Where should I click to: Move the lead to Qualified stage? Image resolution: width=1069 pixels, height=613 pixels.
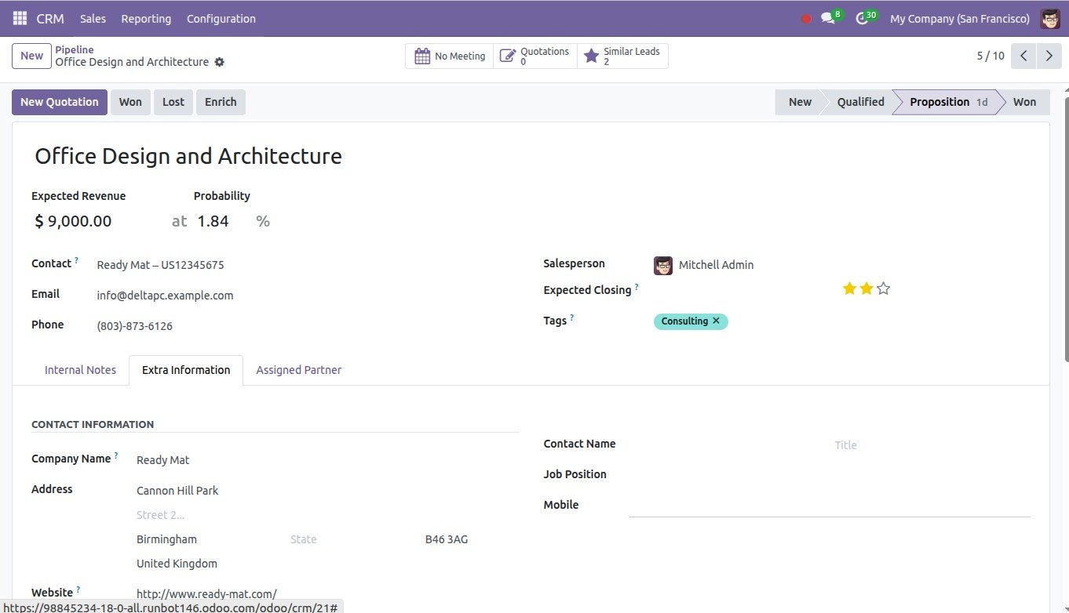(859, 102)
